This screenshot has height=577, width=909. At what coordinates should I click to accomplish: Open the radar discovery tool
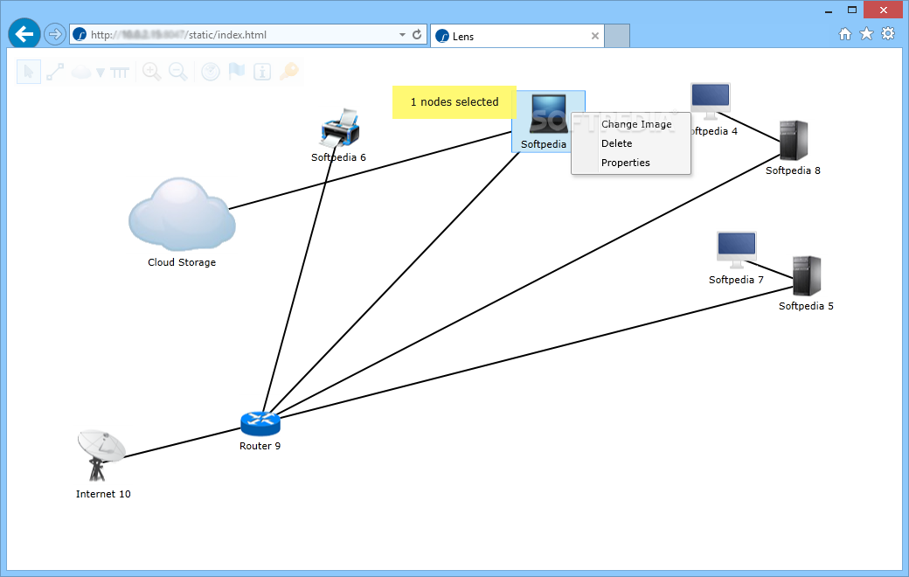click(211, 72)
